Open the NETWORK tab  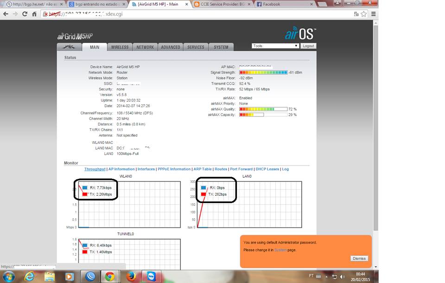coord(145,47)
